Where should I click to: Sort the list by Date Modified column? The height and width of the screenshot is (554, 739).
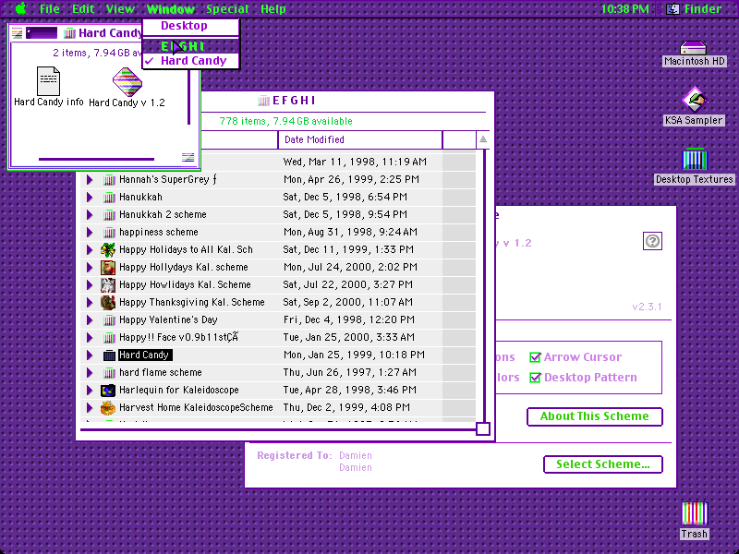coord(360,140)
